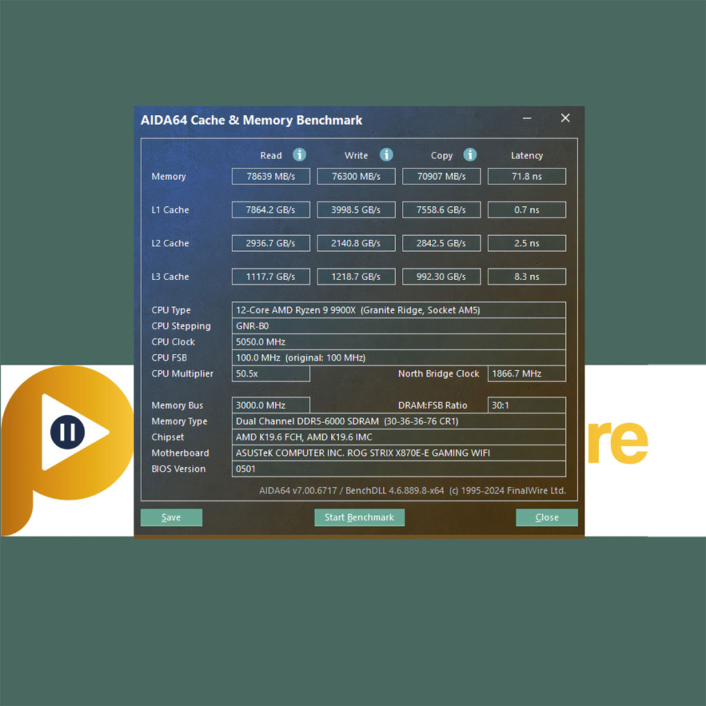Select the DRAM:FSB Ratio value 30:1

(527, 405)
